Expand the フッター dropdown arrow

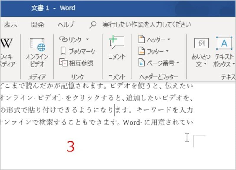(167, 51)
